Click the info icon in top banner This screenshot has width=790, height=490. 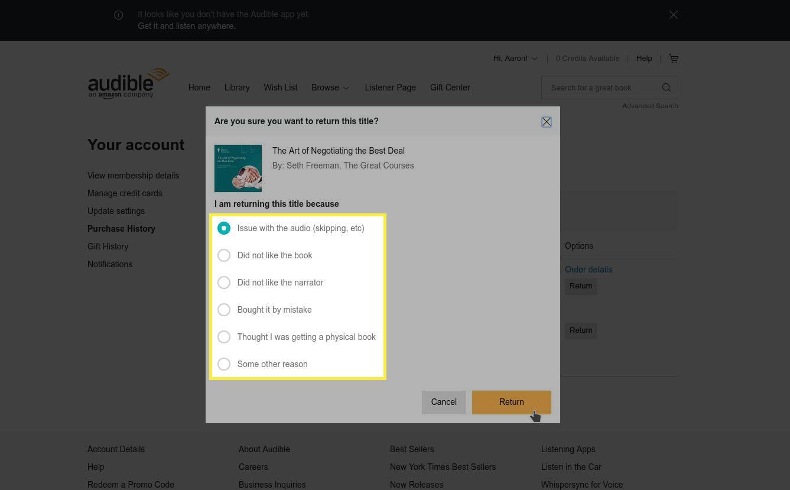pos(119,15)
